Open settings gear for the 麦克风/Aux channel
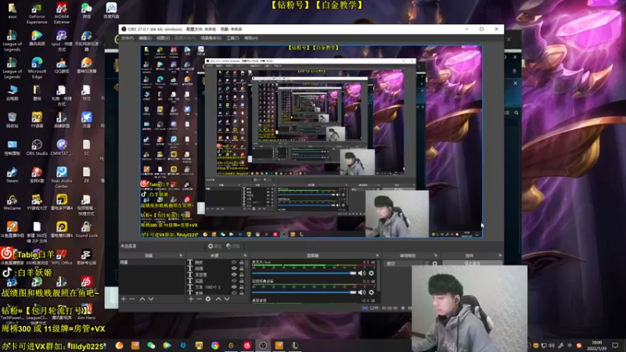The image size is (626, 352). click(371, 273)
